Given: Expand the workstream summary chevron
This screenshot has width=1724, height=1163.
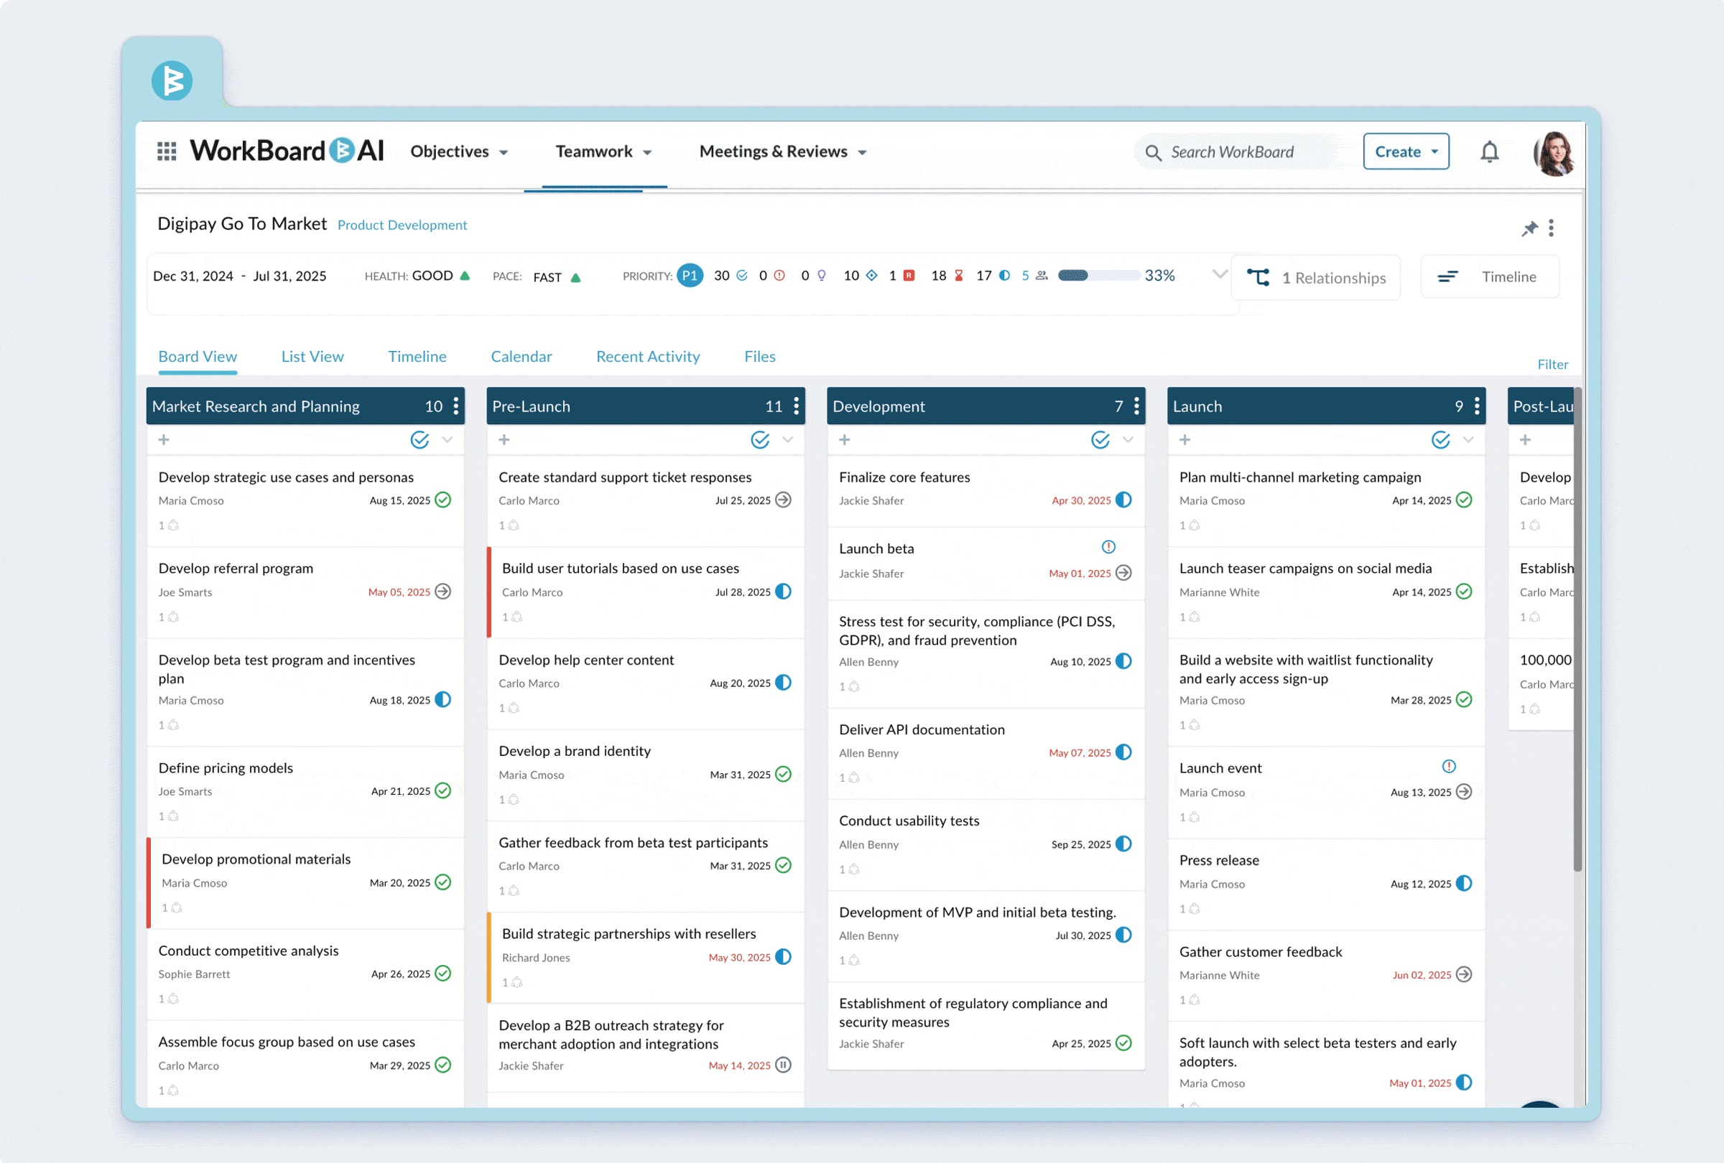Looking at the screenshot, I should click(x=1219, y=274).
